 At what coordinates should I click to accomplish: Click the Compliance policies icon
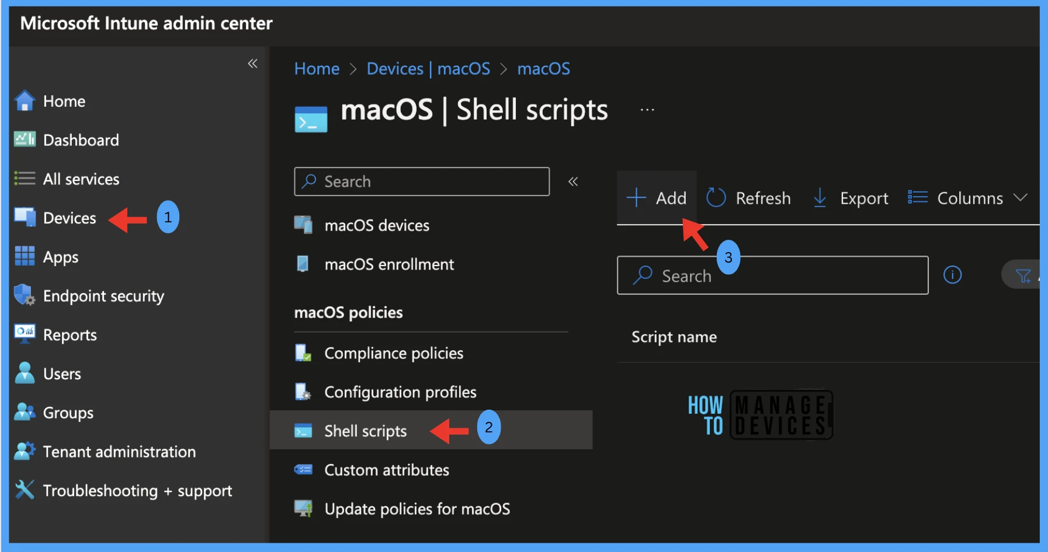(303, 352)
